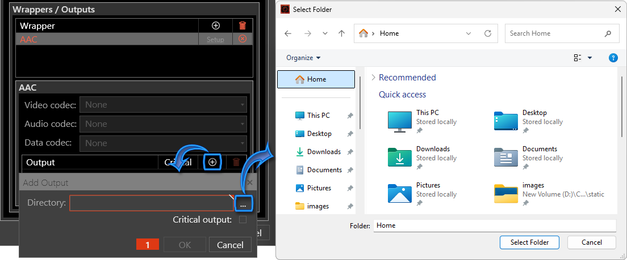Browse for directory with the ellipsis button
The height and width of the screenshot is (260, 627).
coord(244,204)
